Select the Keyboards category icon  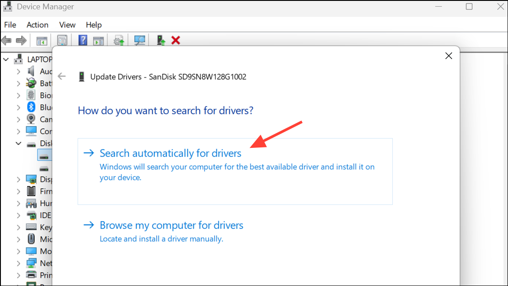pos(32,226)
